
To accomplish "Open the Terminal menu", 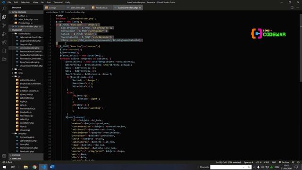I will (58, 2).
